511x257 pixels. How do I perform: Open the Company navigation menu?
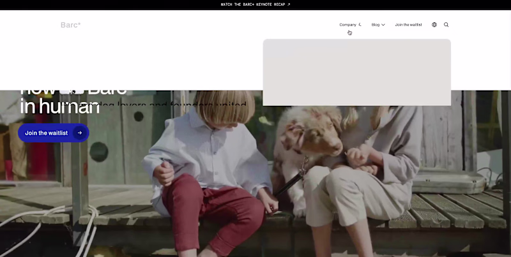click(x=350, y=25)
